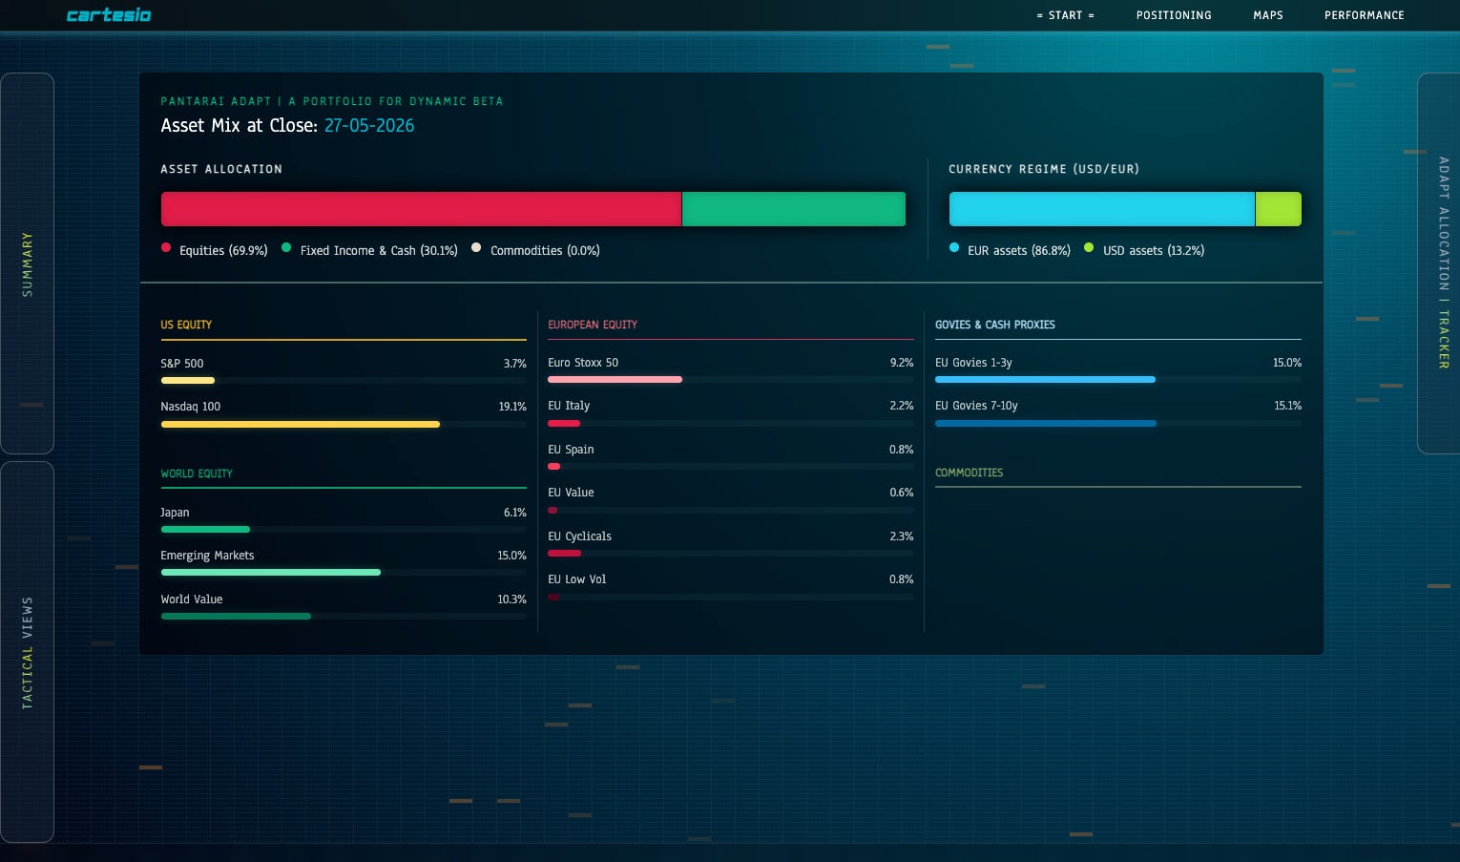The width and height of the screenshot is (1460, 862).
Task: Click the lime USD assets legend dot
Action: (1089, 248)
